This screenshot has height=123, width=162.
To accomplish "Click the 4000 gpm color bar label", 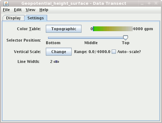I will coord(143,29).
